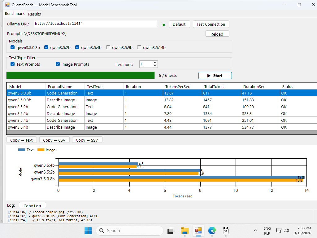The image size is (317, 238).
Task: Click the green tests progress bar
Action: pos(80,75)
